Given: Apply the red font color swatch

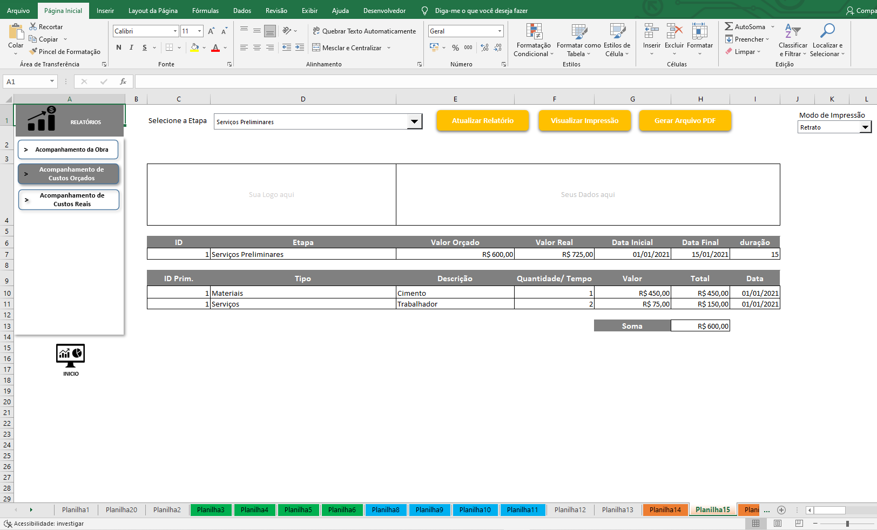Looking at the screenshot, I should click(215, 48).
